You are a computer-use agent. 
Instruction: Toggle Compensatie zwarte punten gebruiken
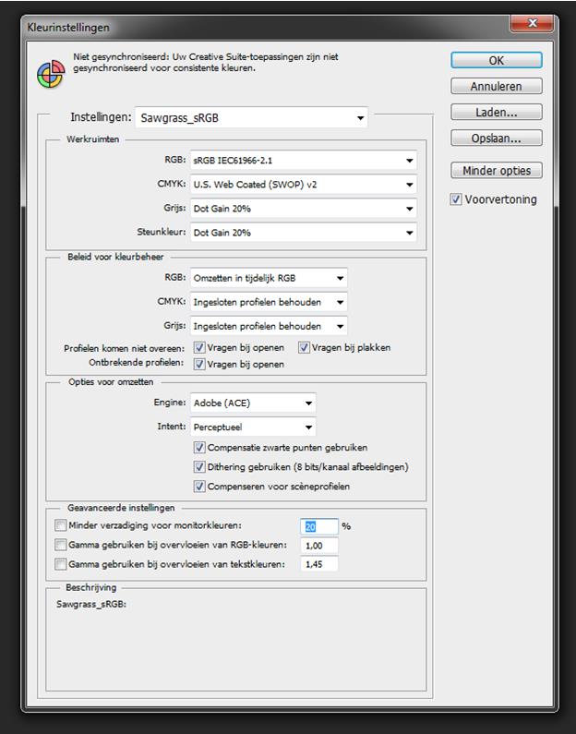[199, 448]
